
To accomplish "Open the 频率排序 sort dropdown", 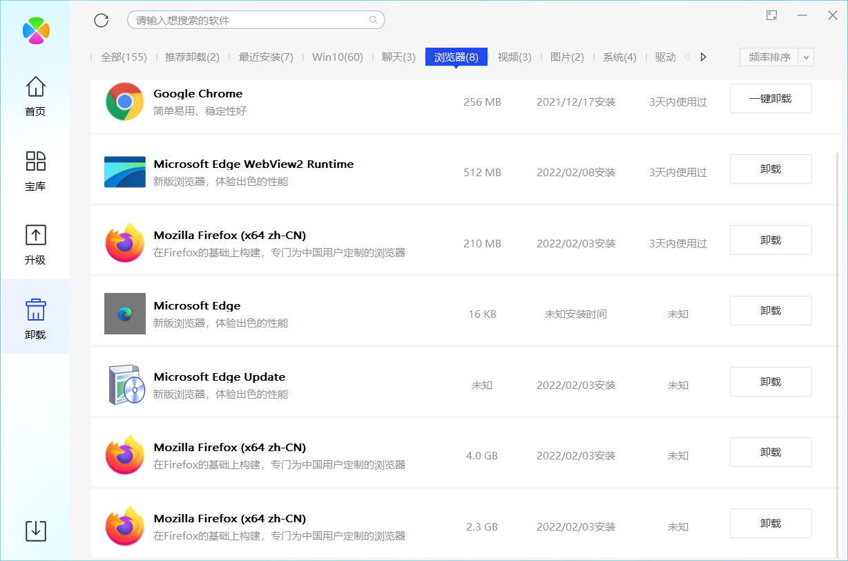I will pyautogui.click(x=777, y=57).
